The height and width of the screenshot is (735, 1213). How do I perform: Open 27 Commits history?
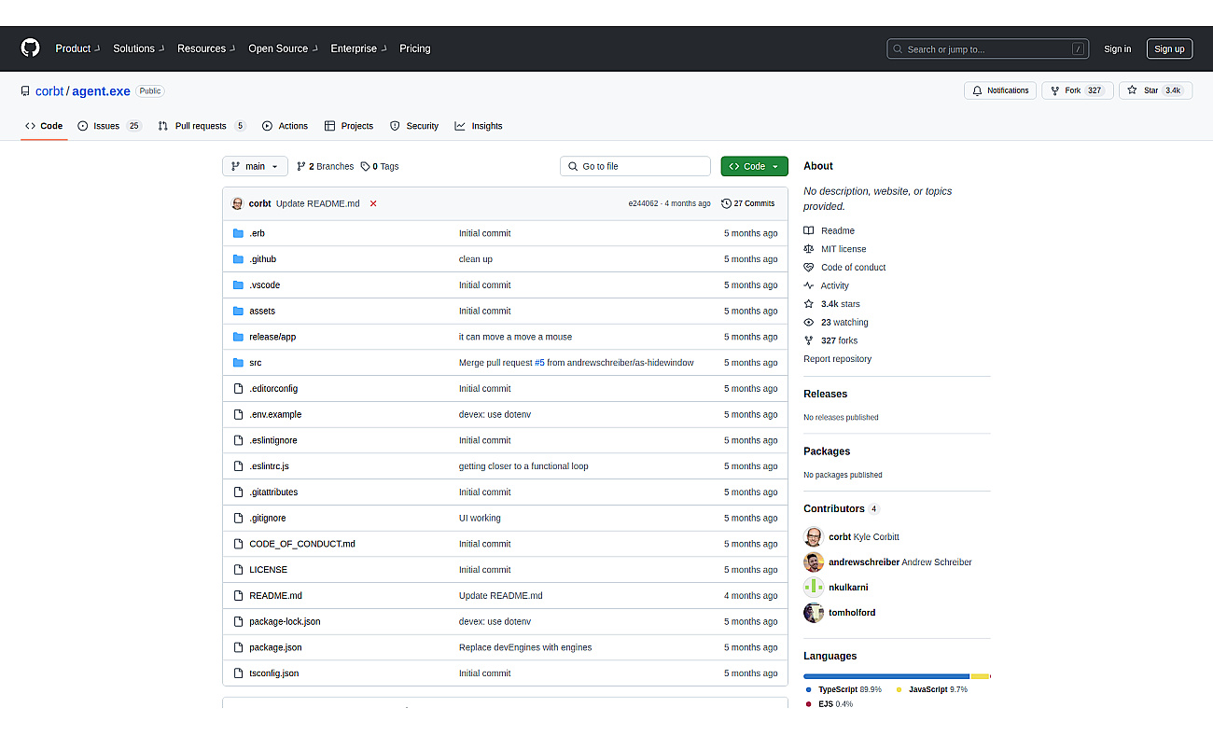tap(748, 203)
